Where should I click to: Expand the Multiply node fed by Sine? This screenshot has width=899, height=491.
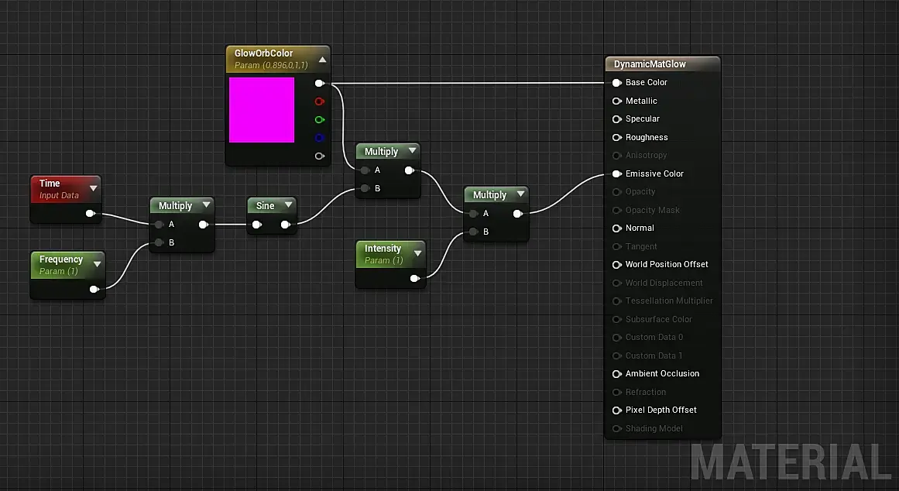412,150
